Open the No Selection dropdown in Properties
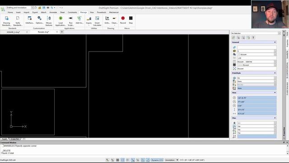 point(279,33)
